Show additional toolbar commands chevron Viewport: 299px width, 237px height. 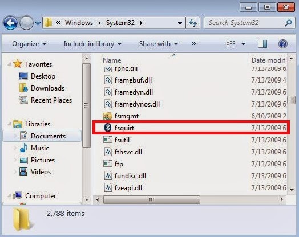[194, 44]
